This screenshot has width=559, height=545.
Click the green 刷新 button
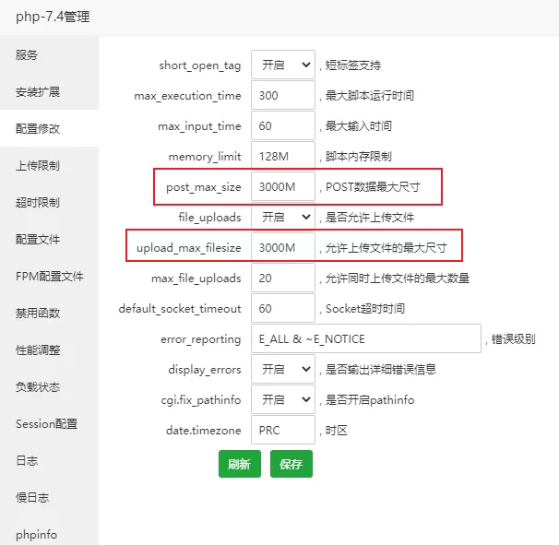tap(240, 464)
